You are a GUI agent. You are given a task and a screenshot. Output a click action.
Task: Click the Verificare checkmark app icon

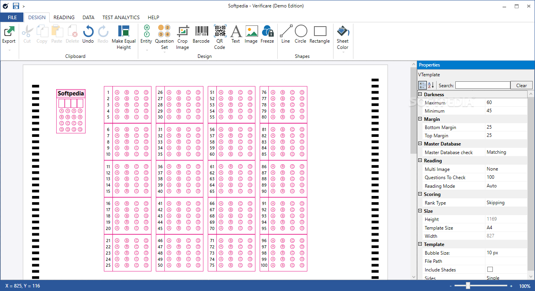6,6
